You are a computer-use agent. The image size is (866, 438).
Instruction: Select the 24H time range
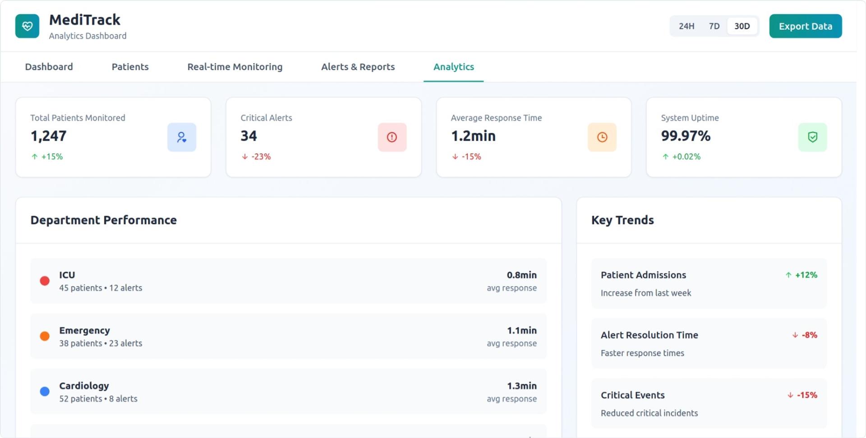coord(686,26)
